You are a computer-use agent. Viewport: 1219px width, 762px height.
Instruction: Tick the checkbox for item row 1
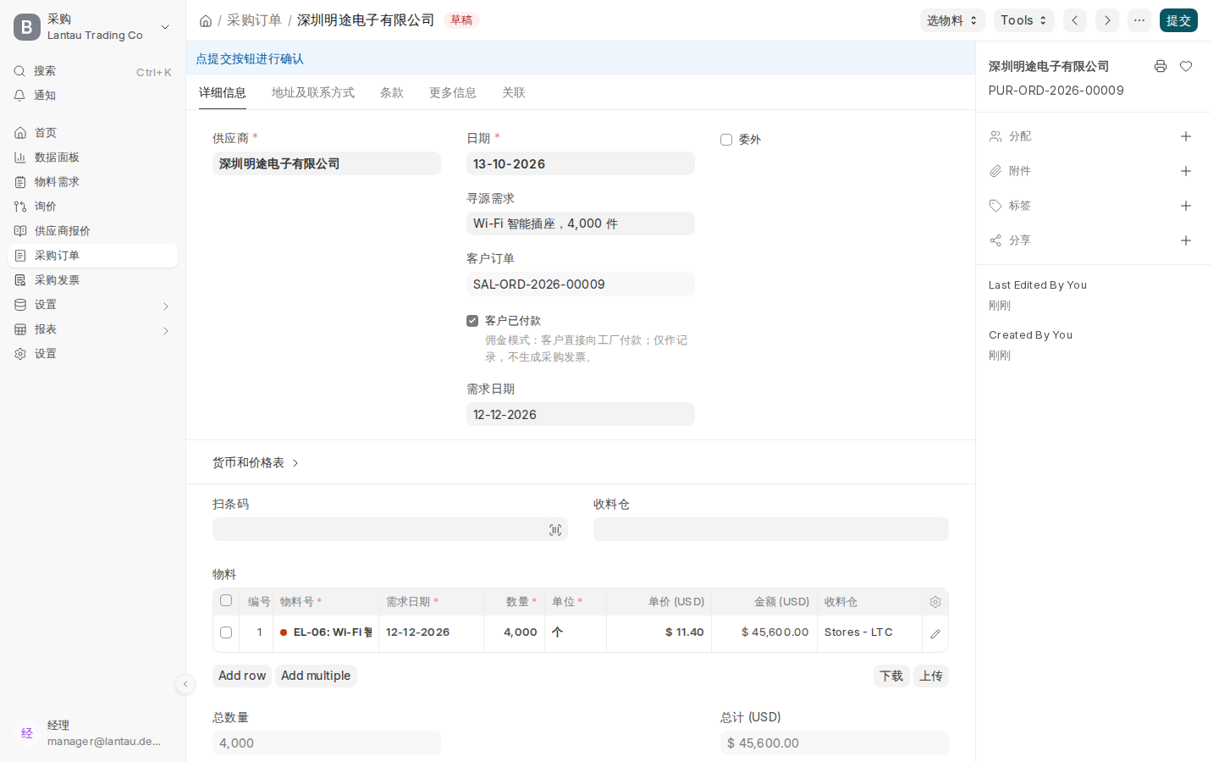click(x=226, y=632)
